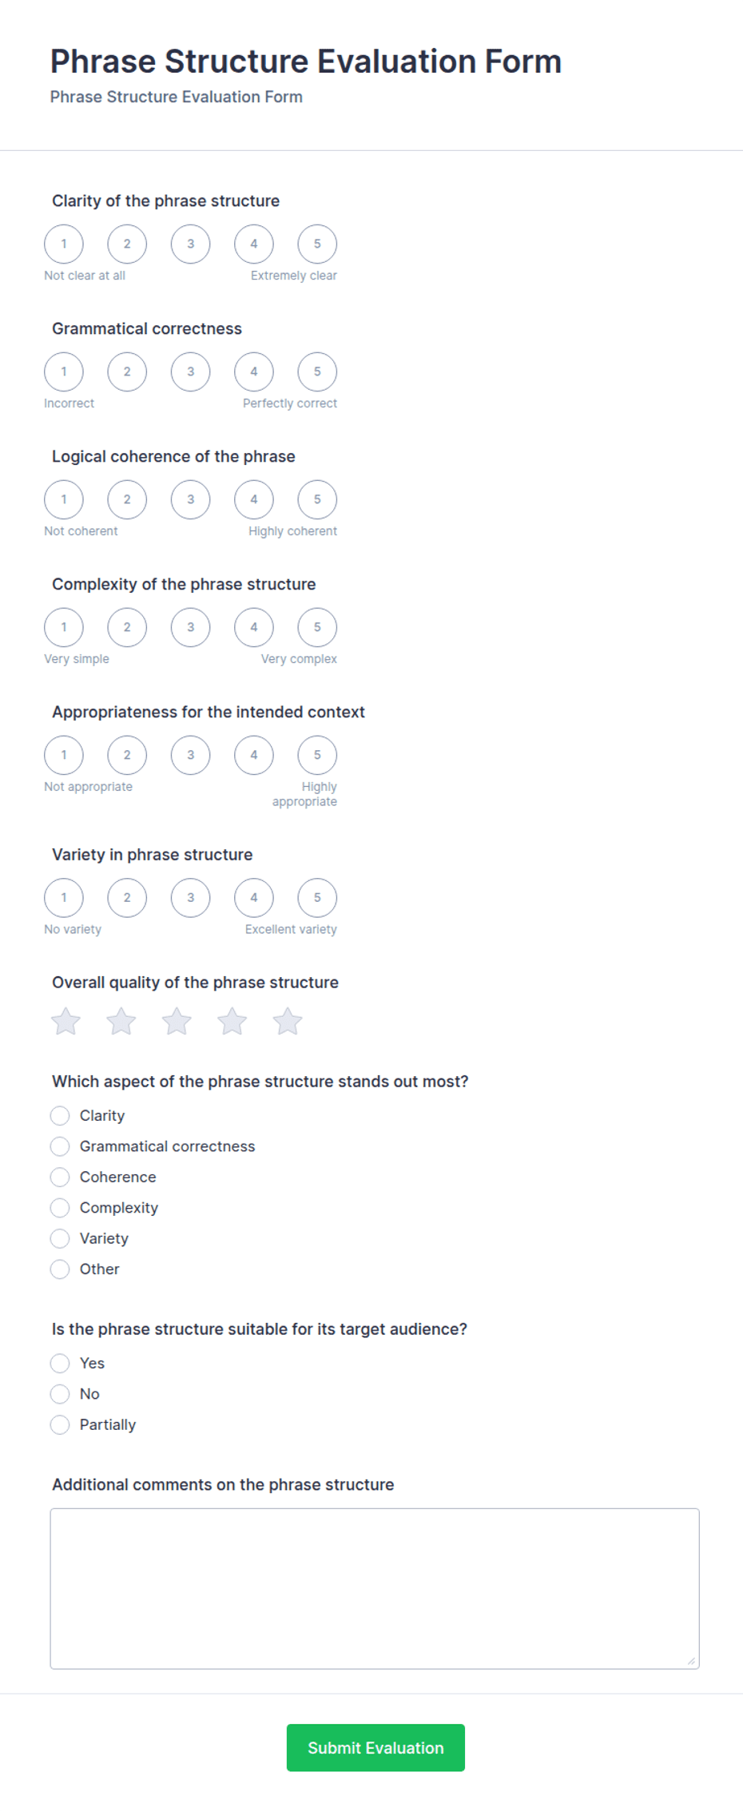Click the Submit Evaluation button
Viewport: 743px width, 1811px height.
point(375,1747)
